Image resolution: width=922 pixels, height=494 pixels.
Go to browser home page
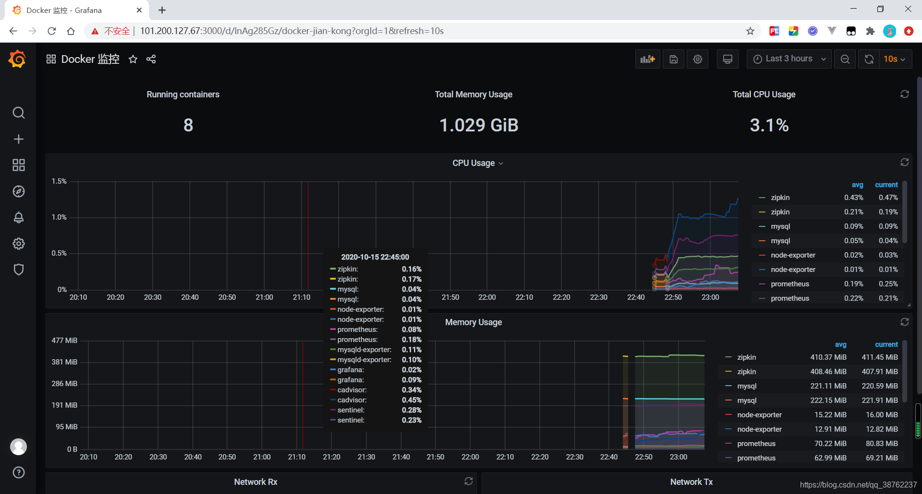pos(71,31)
